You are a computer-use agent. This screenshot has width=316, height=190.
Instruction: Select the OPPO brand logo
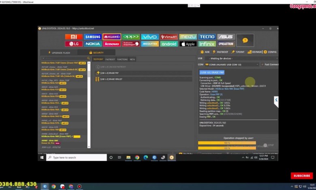tap(131, 37)
